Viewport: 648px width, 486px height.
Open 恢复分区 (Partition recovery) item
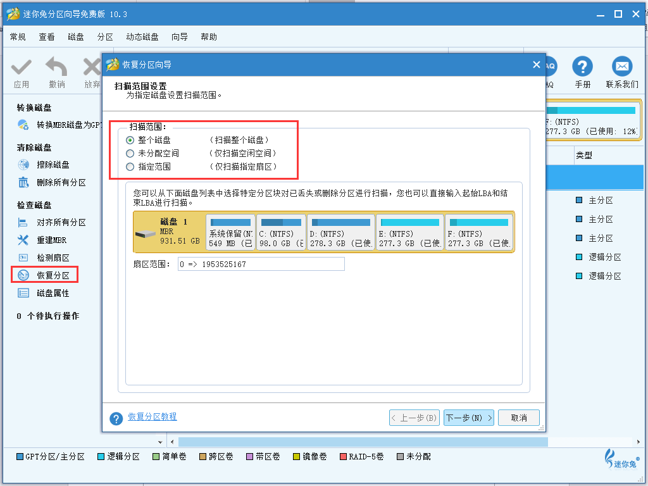pyautogui.click(x=53, y=275)
